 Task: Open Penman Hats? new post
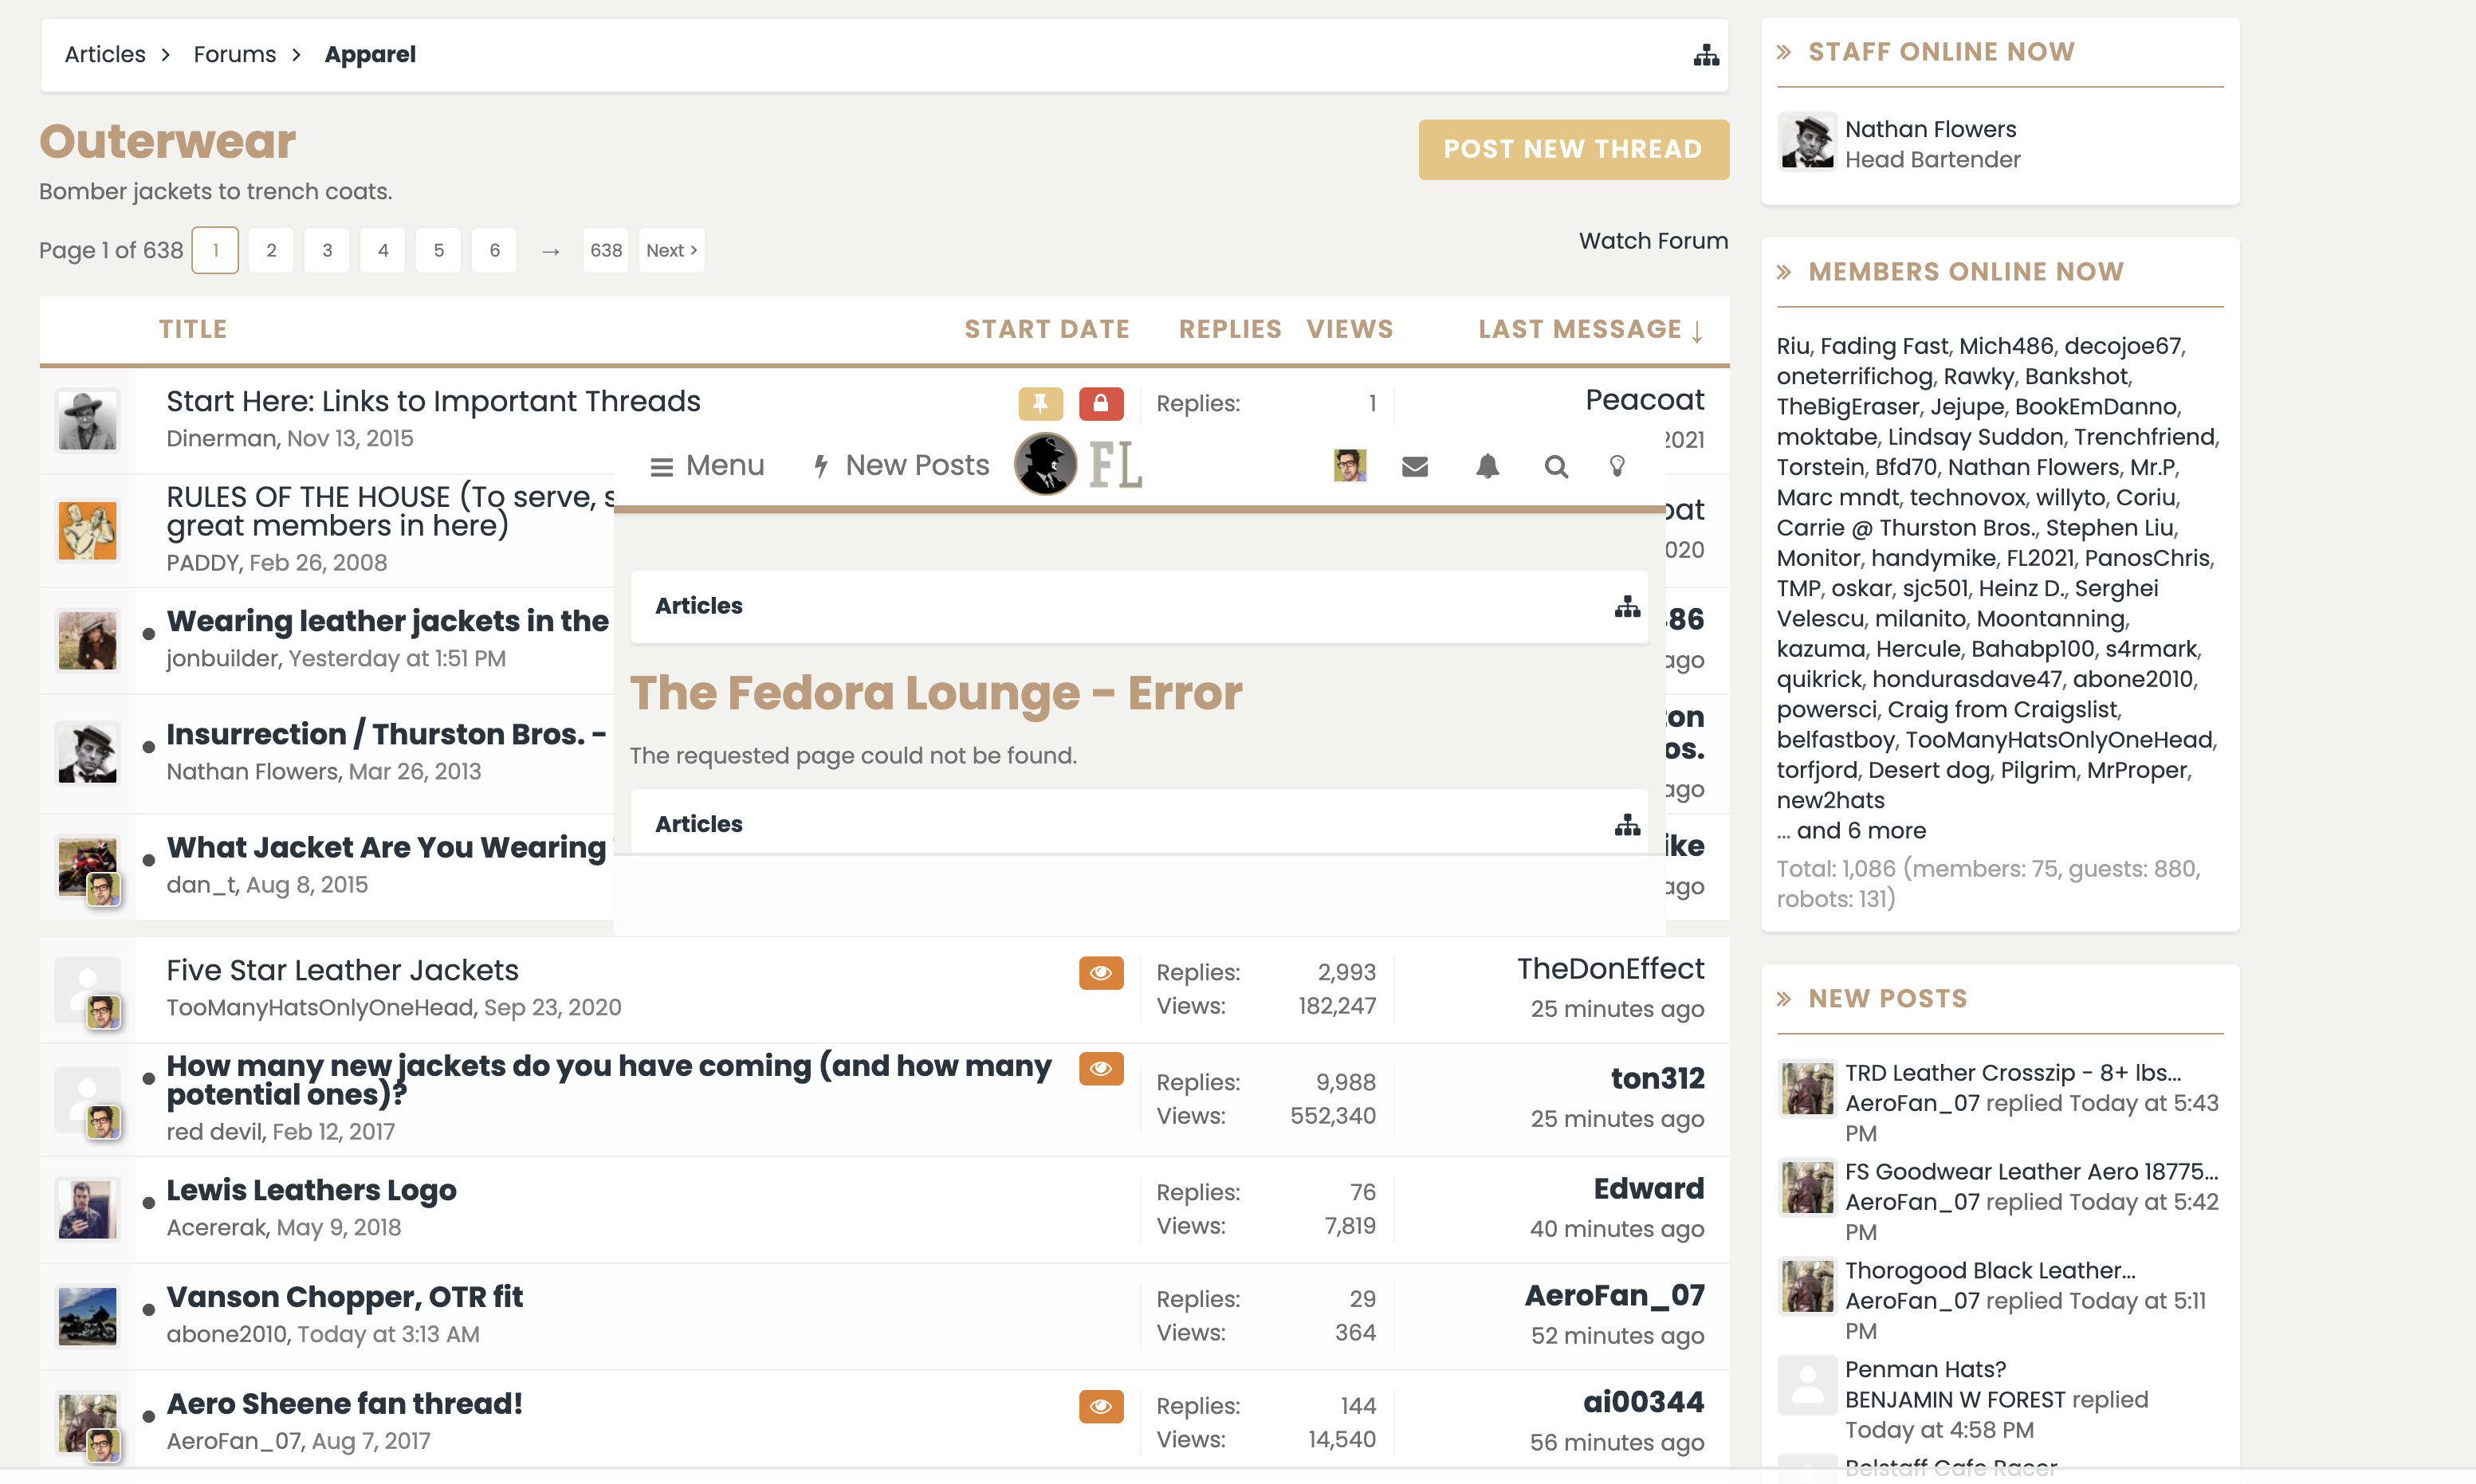point(1925,1370)
